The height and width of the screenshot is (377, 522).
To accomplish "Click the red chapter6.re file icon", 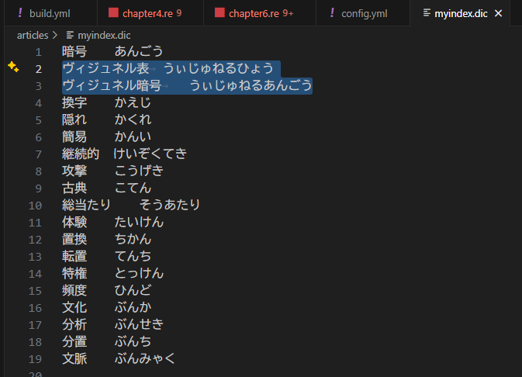I will pos(220,13).
